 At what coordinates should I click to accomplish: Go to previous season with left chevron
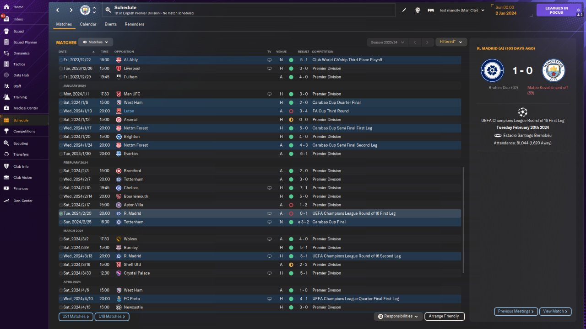point(415,42)
